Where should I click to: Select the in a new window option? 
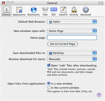(x=49, y=83)
